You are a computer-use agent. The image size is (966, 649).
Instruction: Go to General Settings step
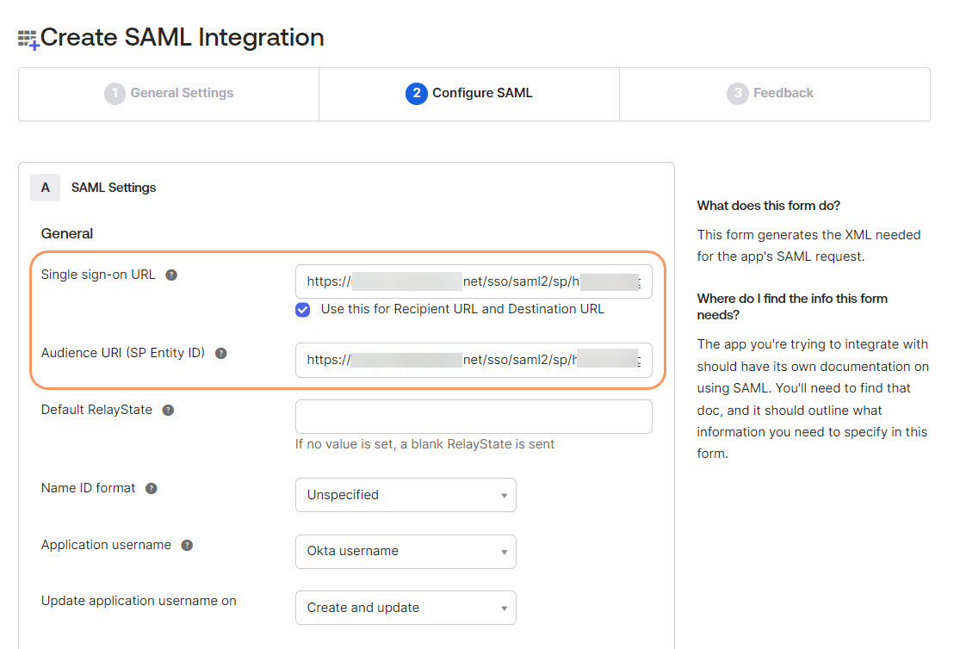tap(169, 94)
